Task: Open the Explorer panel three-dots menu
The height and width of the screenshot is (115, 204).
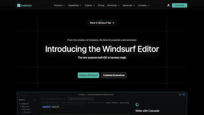Action: click(x=35, y=100)
